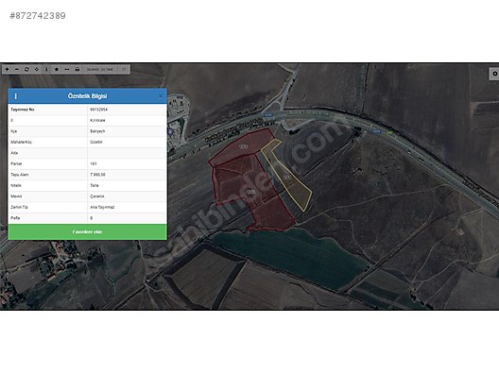Open the layer settings button at top right
Viewport: 499px width, 374px height.
click(494, 74)
